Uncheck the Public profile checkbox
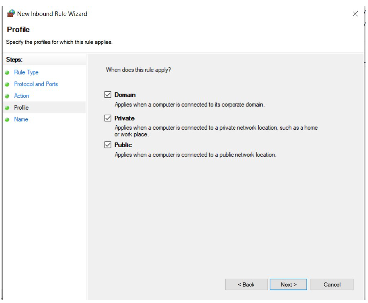Viewport: 368px width, 303px height. pos(108,145)
